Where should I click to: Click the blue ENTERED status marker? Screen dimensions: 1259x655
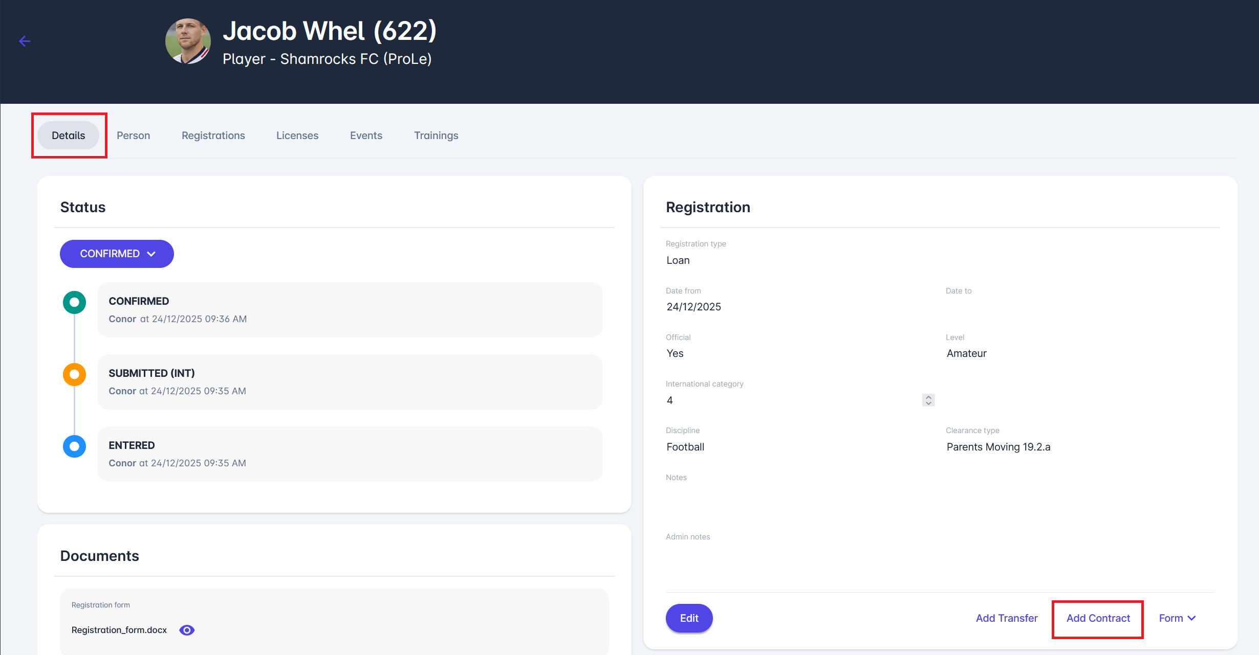pyautogui.click(x=74, y=446)
